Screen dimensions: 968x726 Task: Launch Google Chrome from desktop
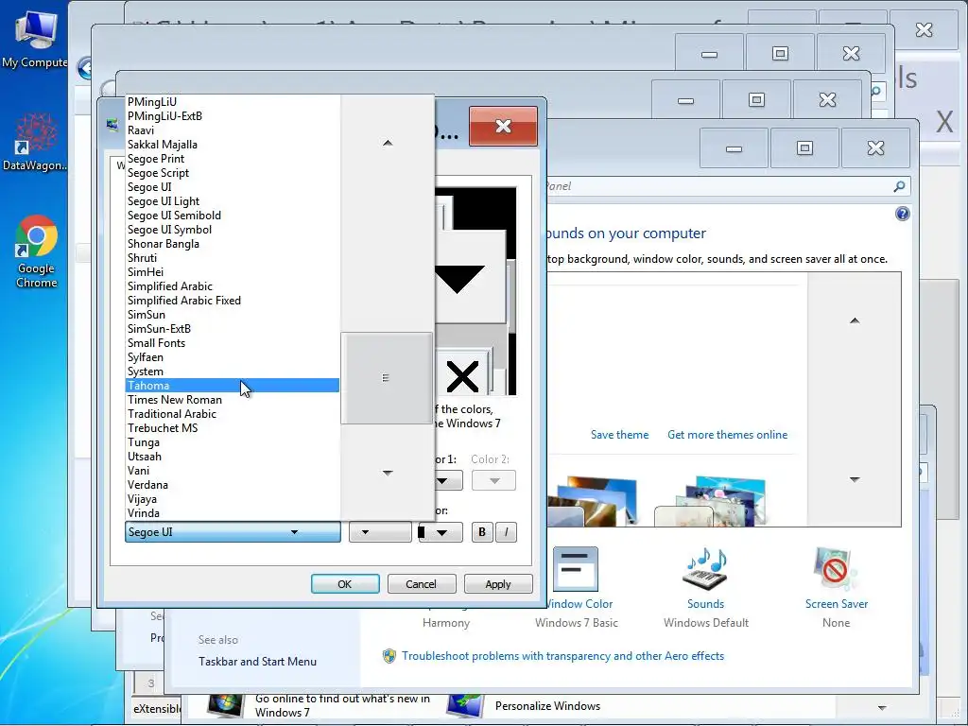[x=36, y=251]
